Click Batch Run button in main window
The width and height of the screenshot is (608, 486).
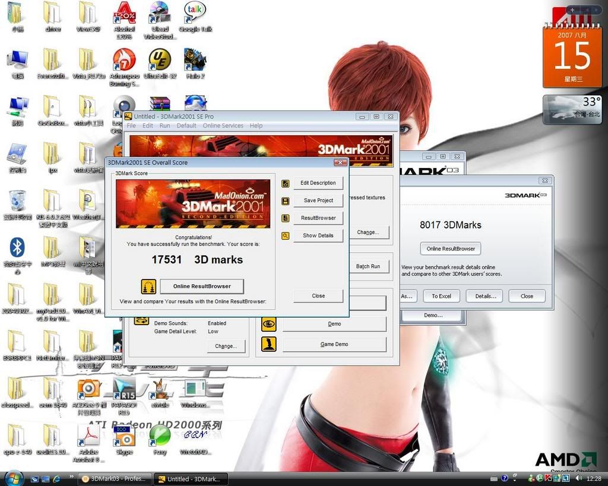pos(369,266)
